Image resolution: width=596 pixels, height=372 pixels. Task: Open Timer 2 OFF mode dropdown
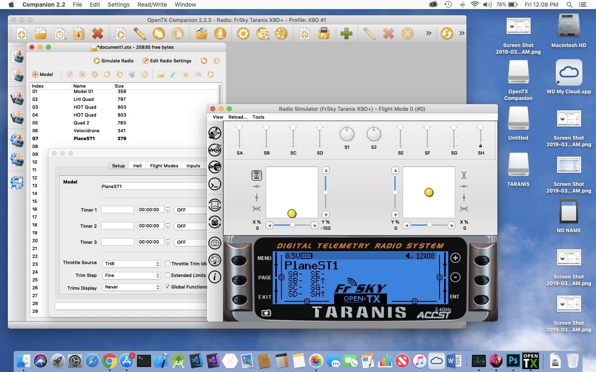pos(190,226)
